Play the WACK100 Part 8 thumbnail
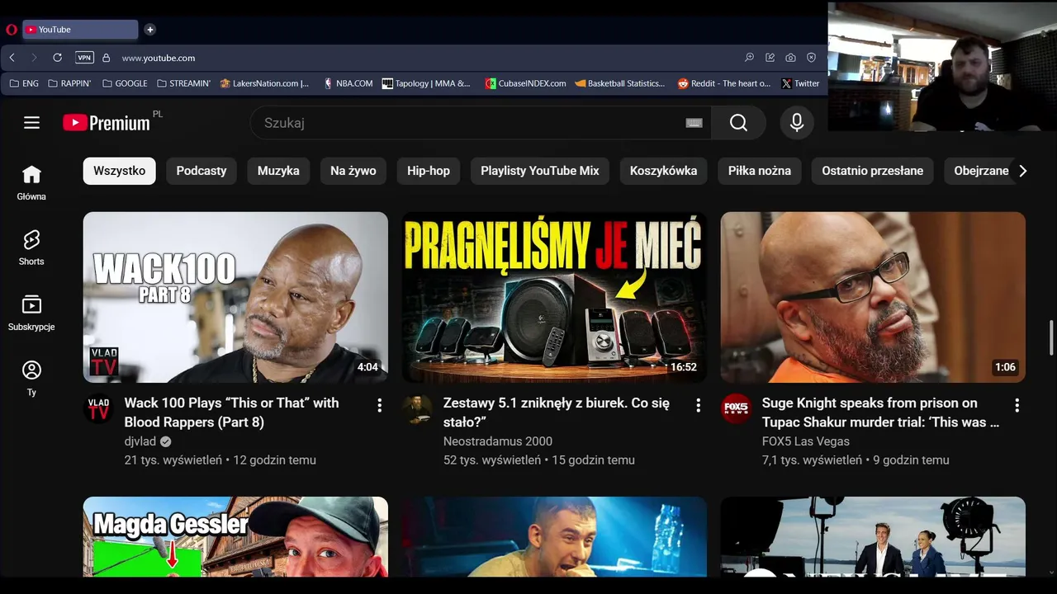Viewport: 1057px width, 594px height. click(235, 297)
